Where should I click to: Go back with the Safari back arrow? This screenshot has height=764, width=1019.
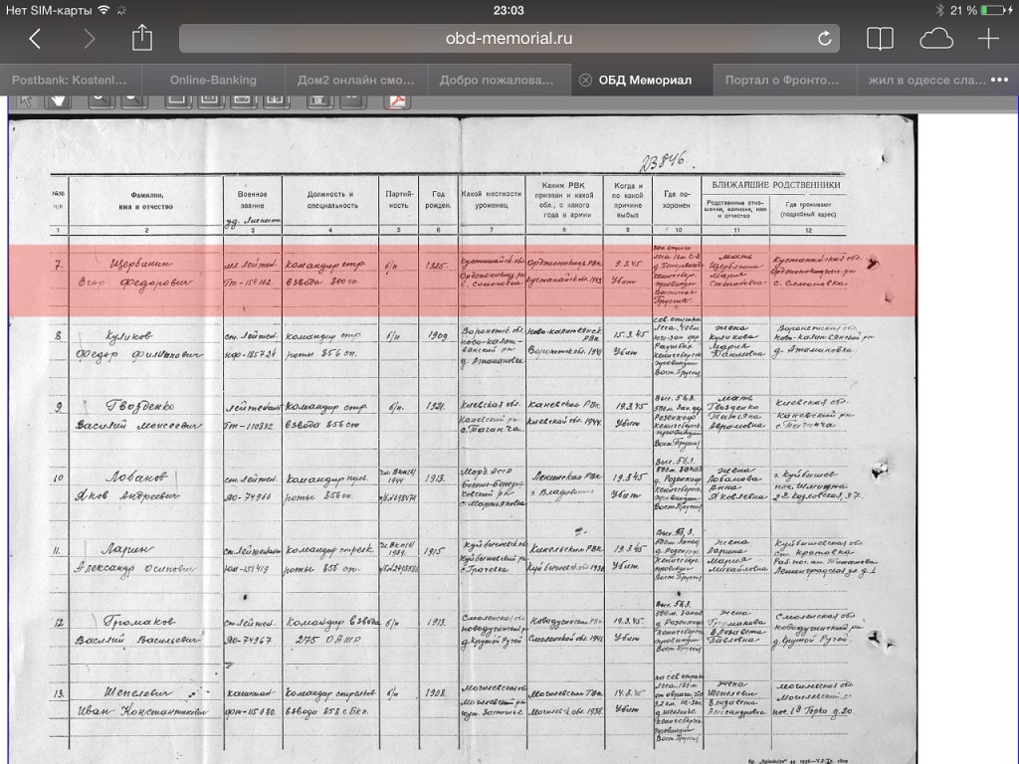[x=35, y=39]
